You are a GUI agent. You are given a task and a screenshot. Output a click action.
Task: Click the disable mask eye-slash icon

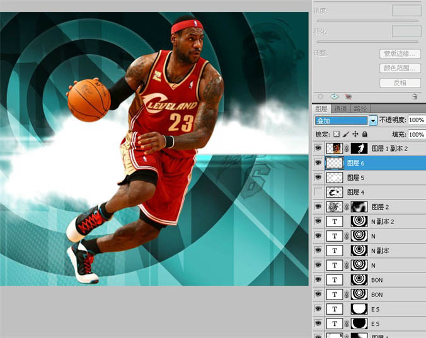pos(348,96)
